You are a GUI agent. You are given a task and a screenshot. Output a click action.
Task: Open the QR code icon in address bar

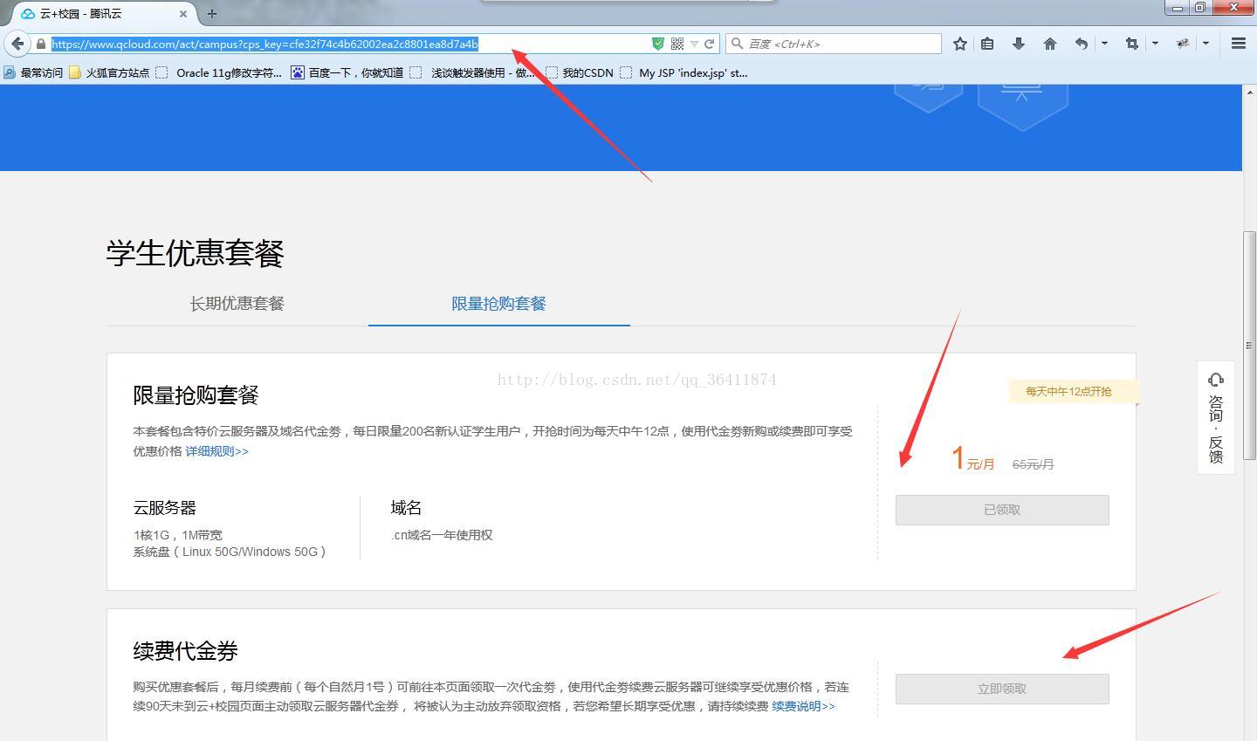677,44
